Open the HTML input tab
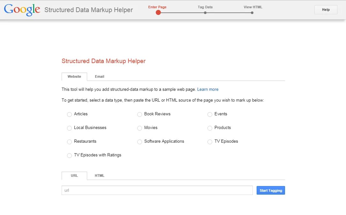The width and height of the screenshot is (346, 215). point(100,176)
